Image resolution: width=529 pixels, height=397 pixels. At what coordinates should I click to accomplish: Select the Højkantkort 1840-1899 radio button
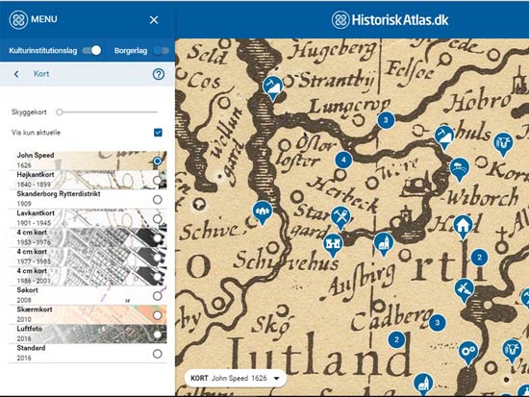[157, 180]
